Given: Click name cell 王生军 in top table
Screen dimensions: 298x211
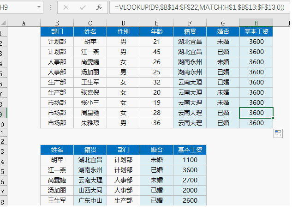Looking at the screenshot, I should [90, 82].
